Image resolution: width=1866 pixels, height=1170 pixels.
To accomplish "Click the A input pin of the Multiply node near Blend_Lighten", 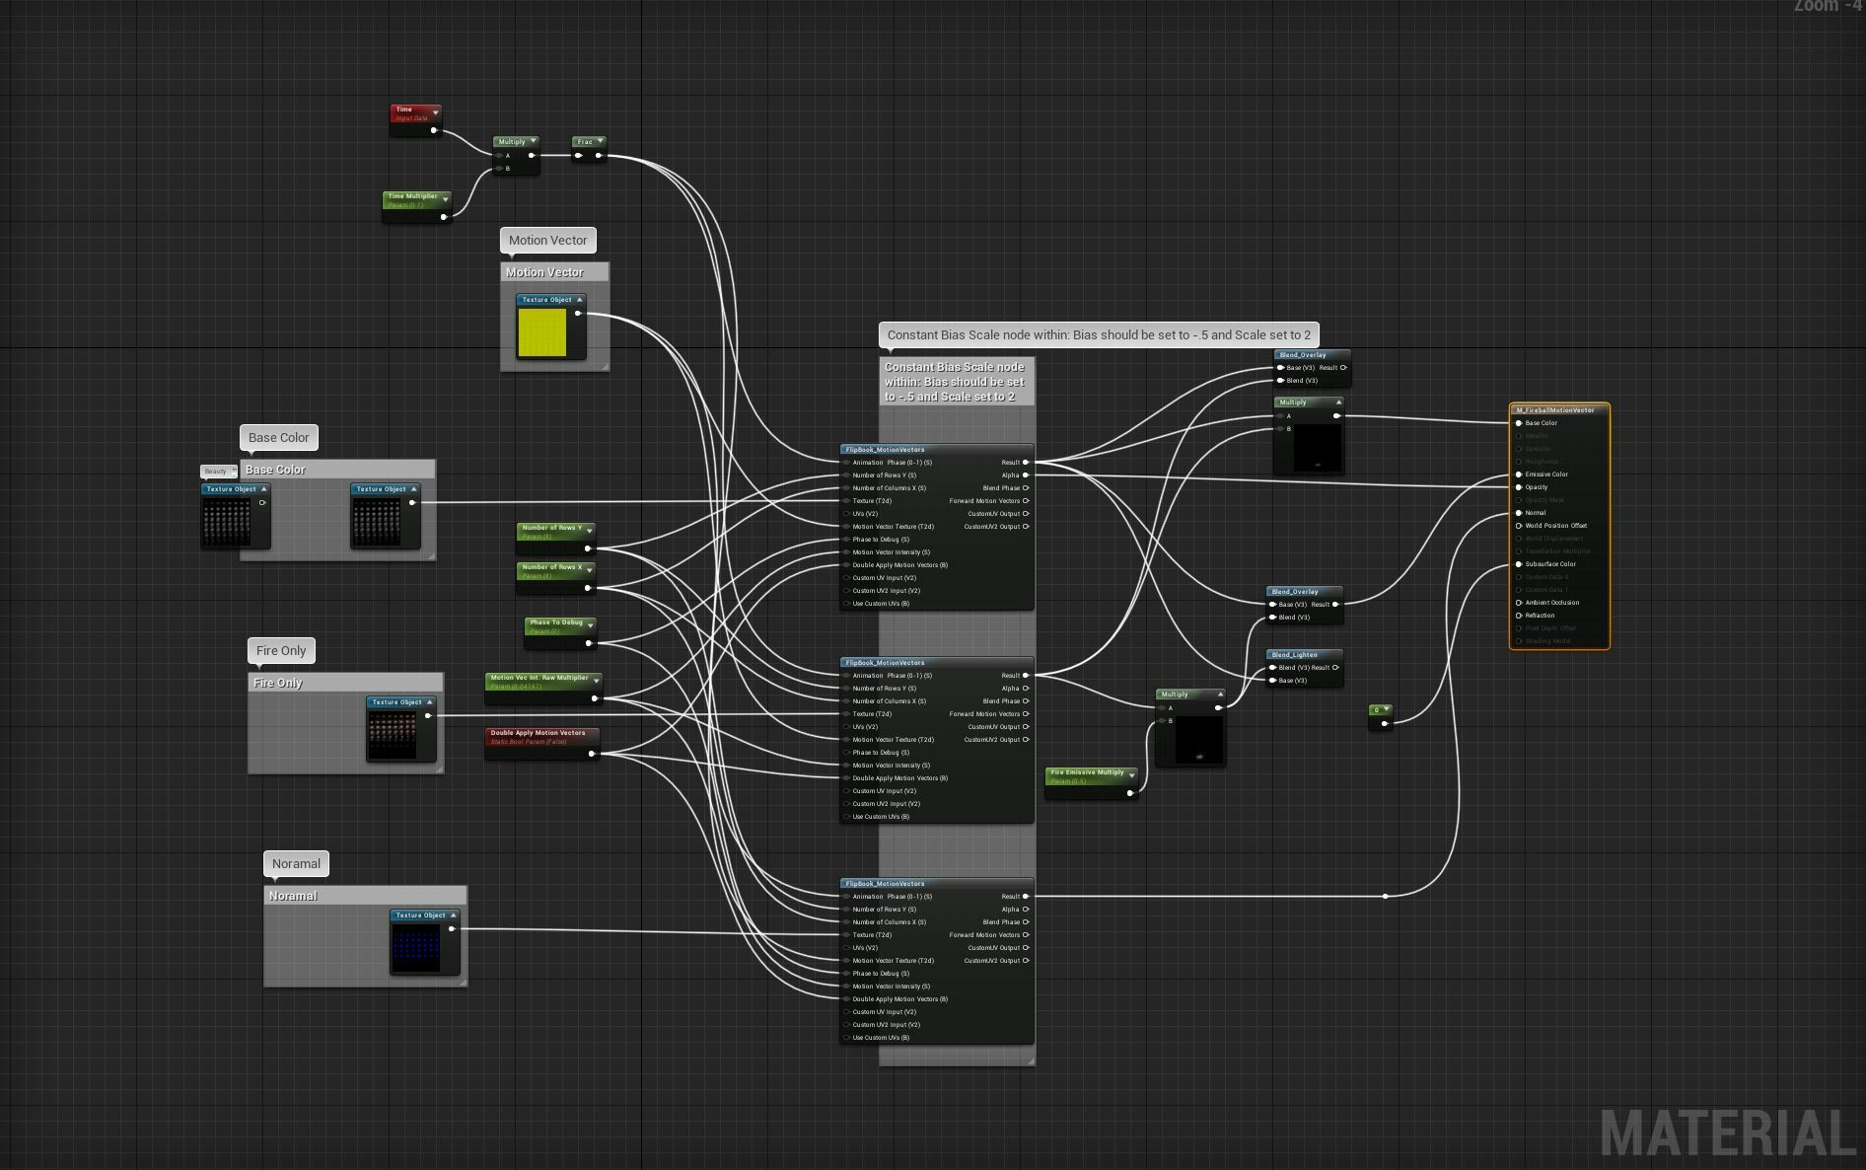I will click(1161, 707).
